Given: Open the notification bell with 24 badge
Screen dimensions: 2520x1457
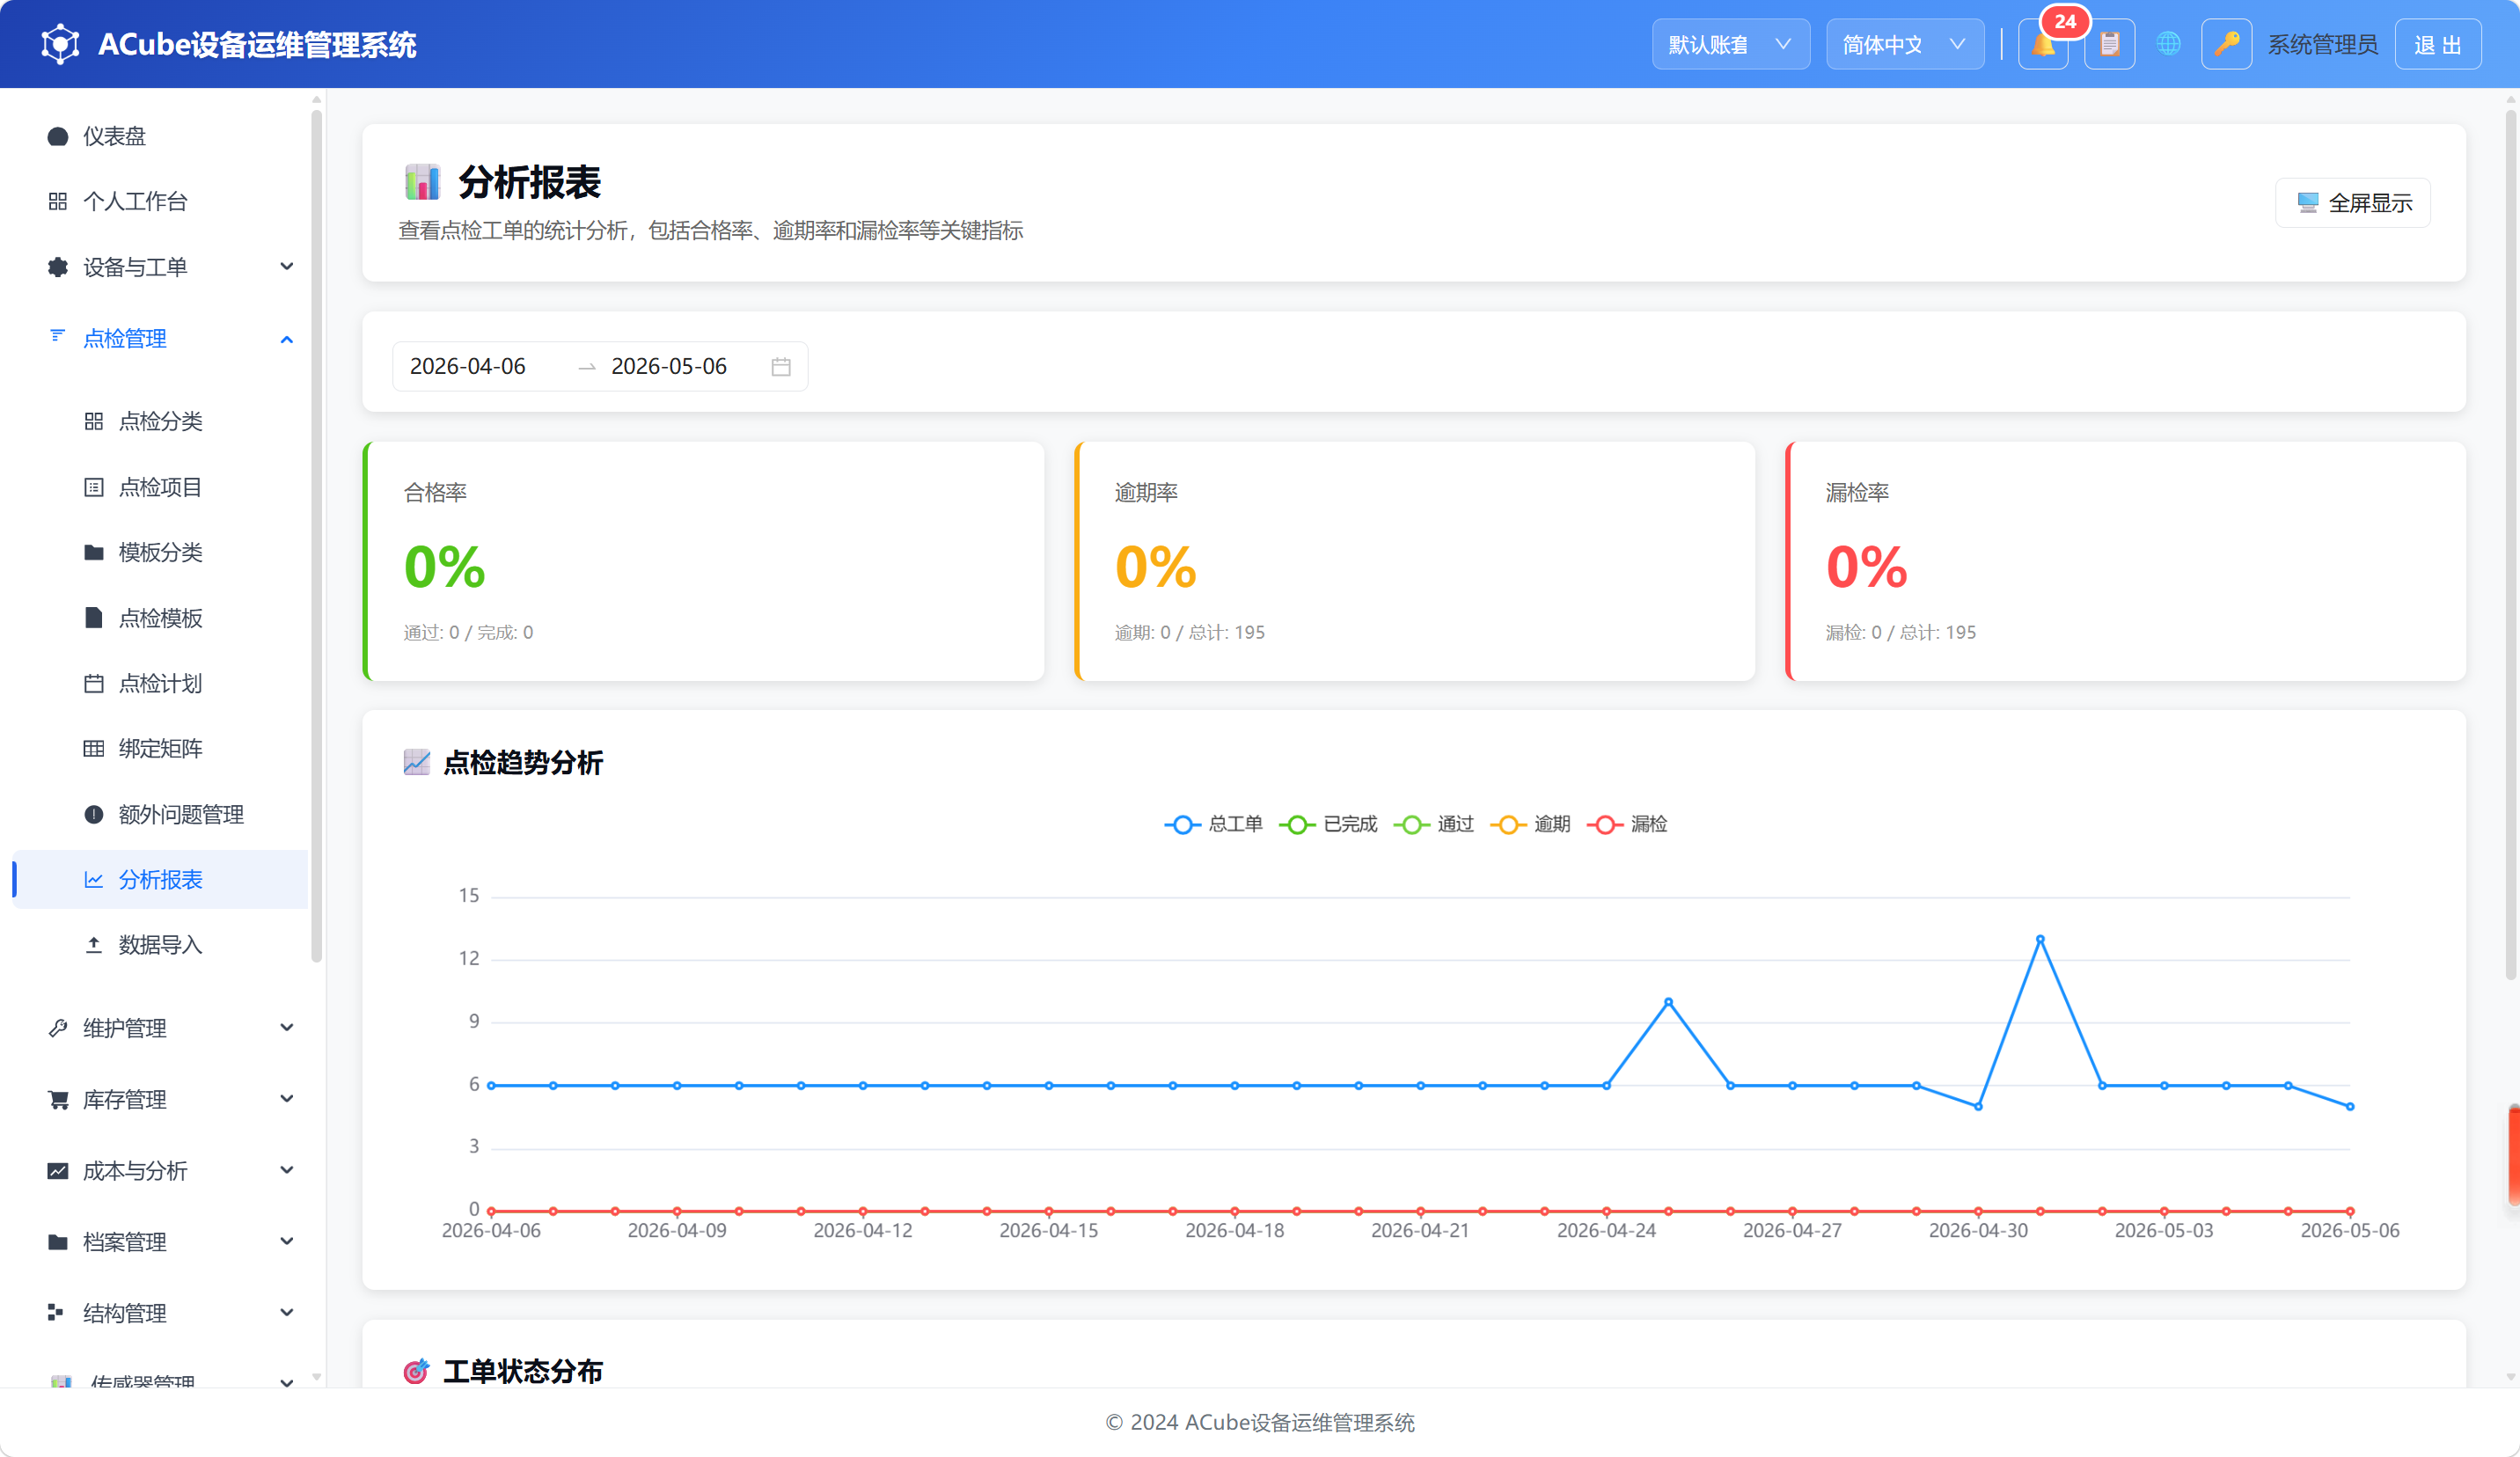Looking at the screenshot, I should [x=2042, y=45].
